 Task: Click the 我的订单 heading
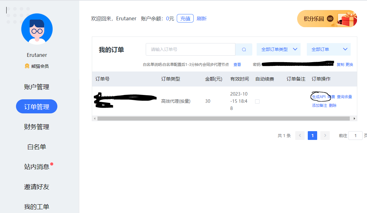coord(111,50)
